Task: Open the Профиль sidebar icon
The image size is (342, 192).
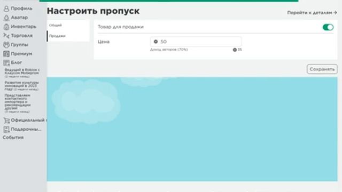Action: click(x=6, y=9)
